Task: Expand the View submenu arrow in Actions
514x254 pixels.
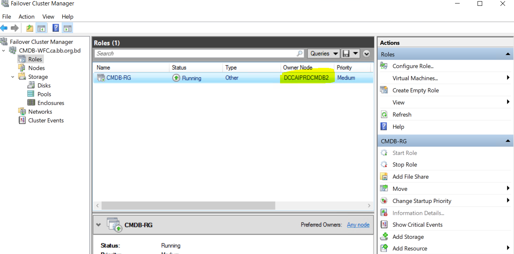Action: coord(508,102)
